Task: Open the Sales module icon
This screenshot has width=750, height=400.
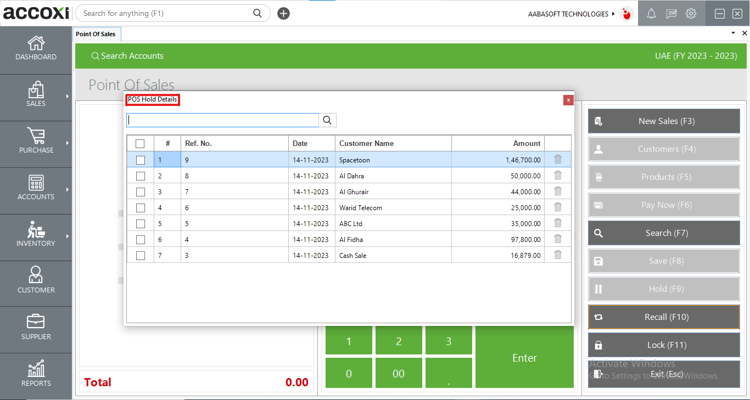Action: (36, 89)
